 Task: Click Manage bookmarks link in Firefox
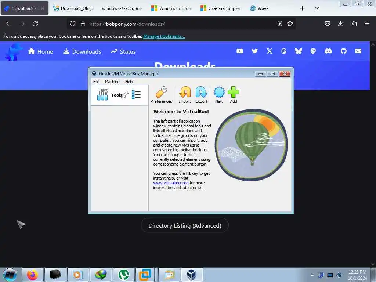164,36
